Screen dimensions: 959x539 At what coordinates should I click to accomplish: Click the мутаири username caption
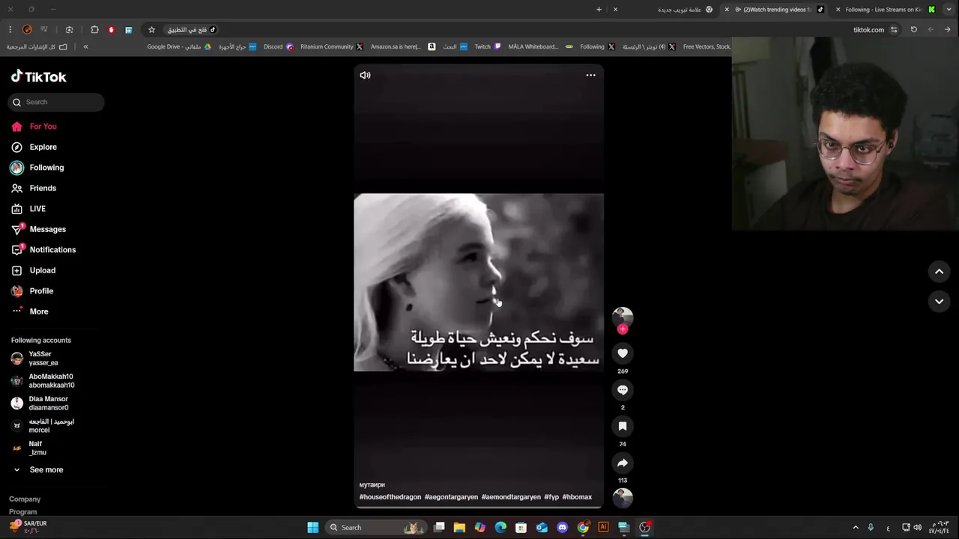point(372,485)
